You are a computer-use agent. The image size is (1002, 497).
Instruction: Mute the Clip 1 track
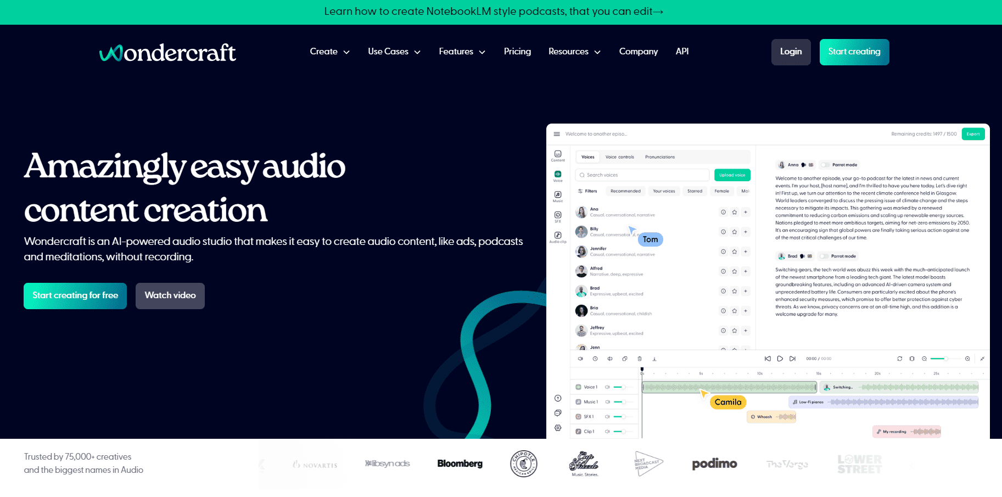tap(607, 432)
